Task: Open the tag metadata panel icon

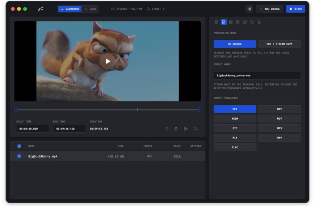Action: [252, 22]
